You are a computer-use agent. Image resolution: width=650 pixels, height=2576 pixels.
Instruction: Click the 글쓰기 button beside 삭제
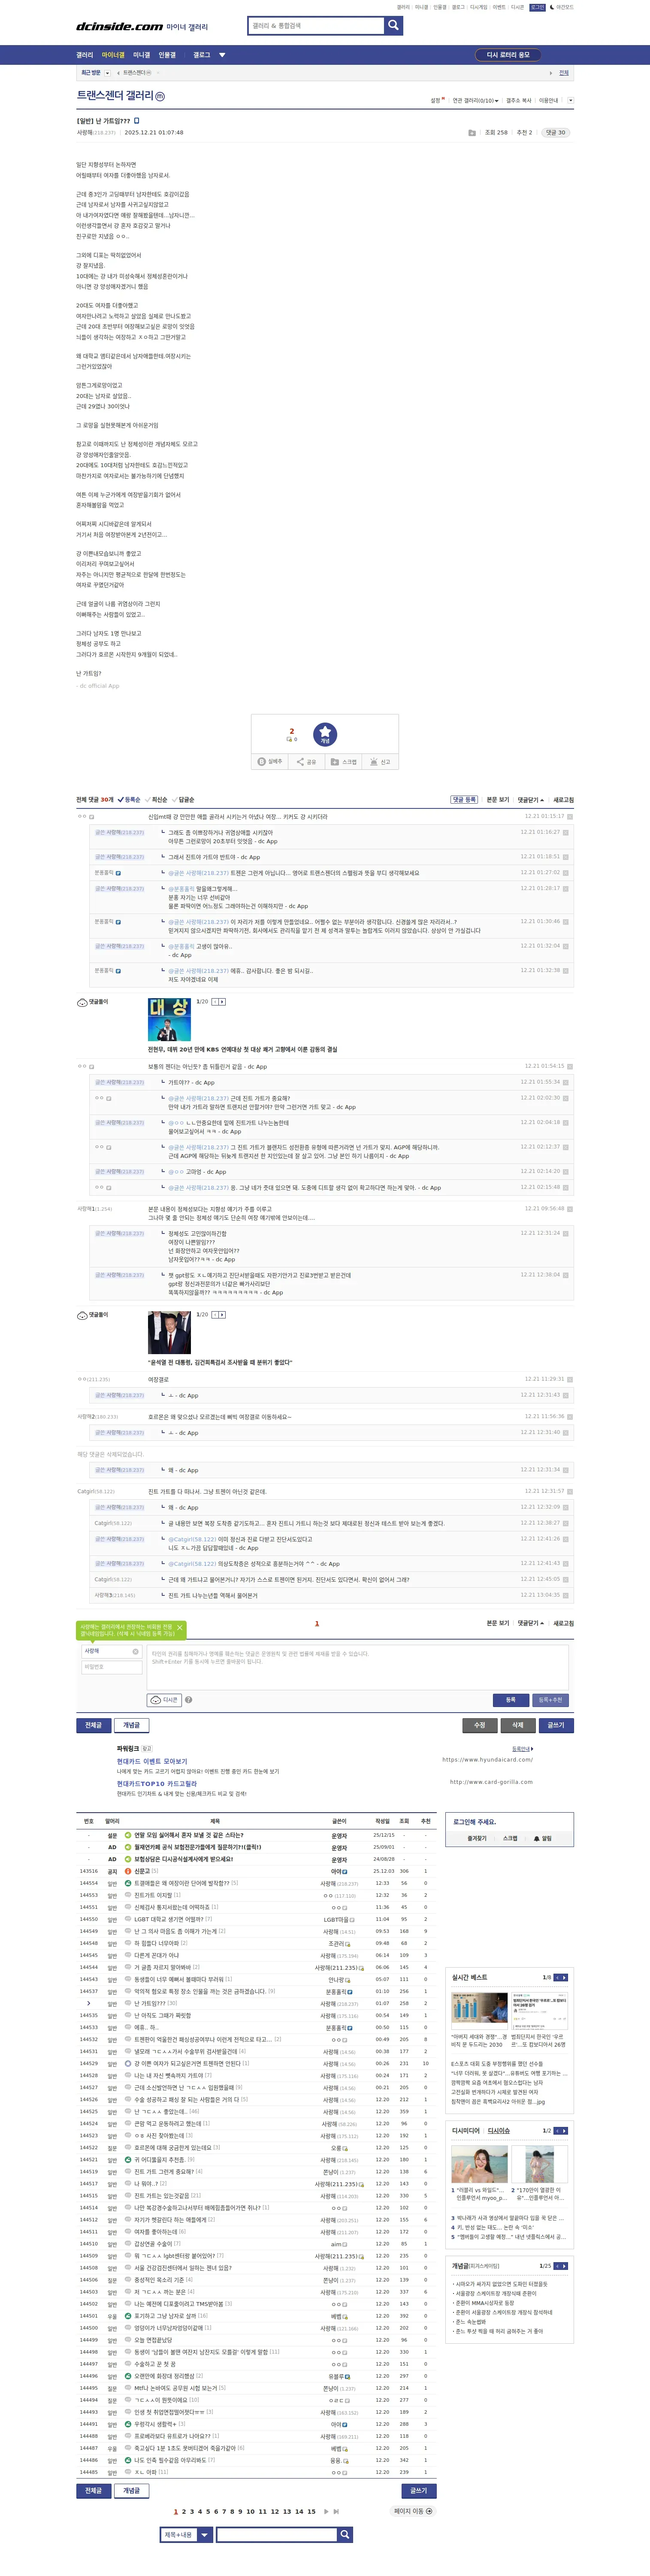(556, 1725)
